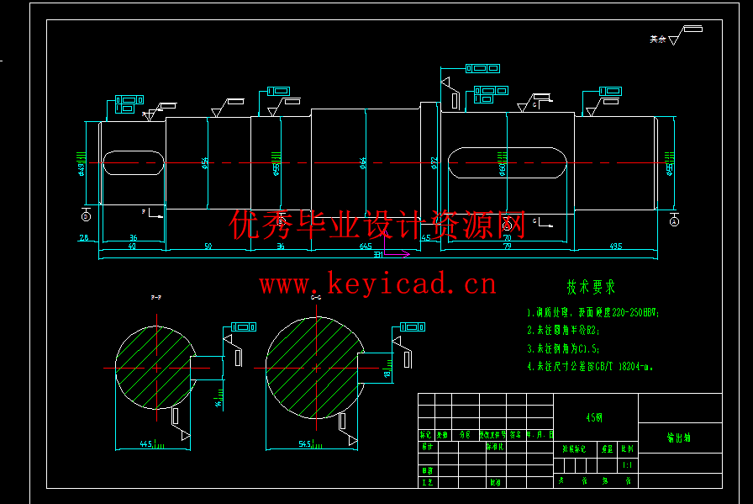
Task: Select the 45钢 material cell in title block
Action: [596, 417]
